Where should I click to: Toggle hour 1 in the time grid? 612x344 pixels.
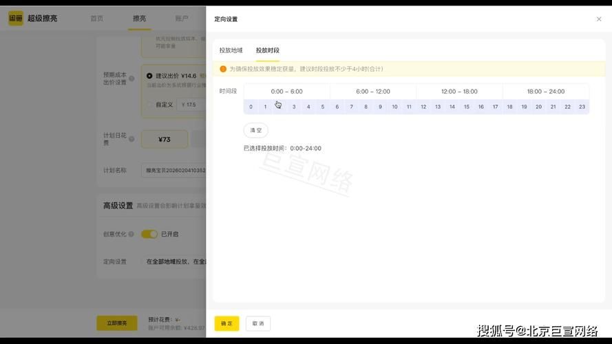[x=265, y=107]
